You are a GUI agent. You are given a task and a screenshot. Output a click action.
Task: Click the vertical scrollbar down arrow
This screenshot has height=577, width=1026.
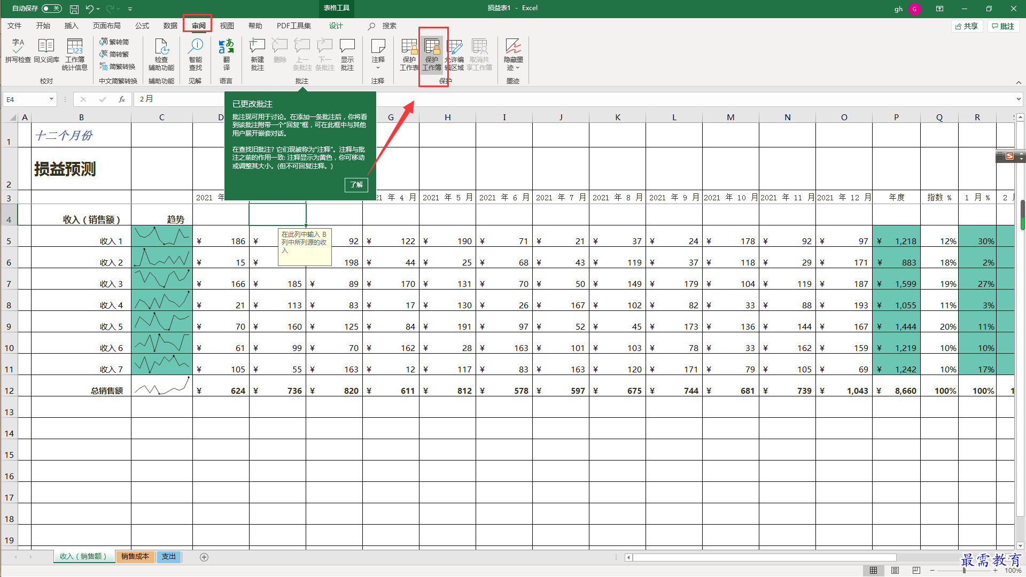click(1020, 545)
